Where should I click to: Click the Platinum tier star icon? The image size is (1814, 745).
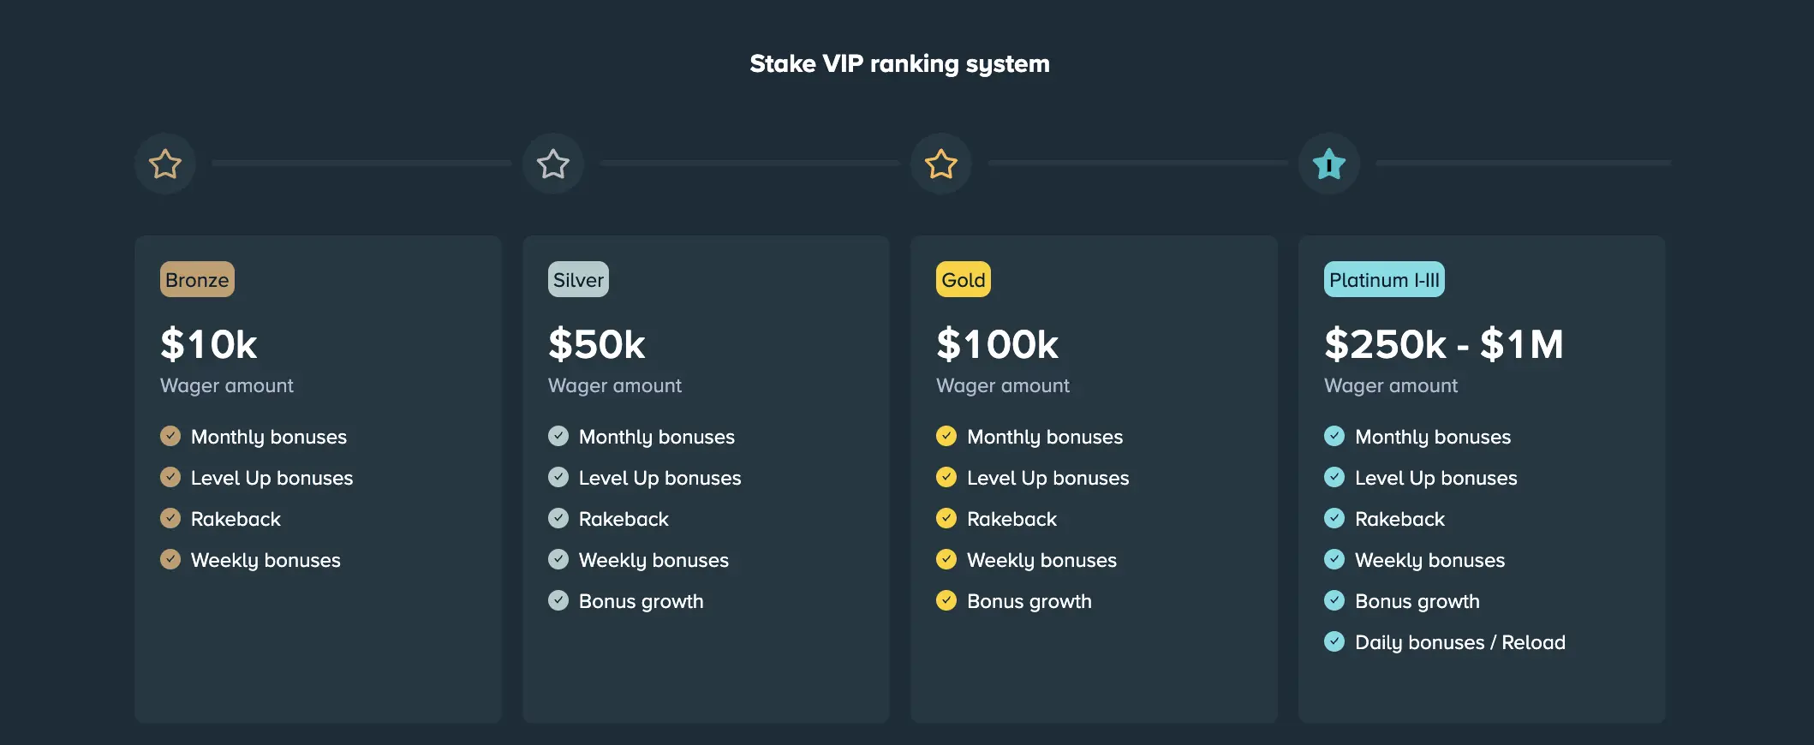(1329, 164)
